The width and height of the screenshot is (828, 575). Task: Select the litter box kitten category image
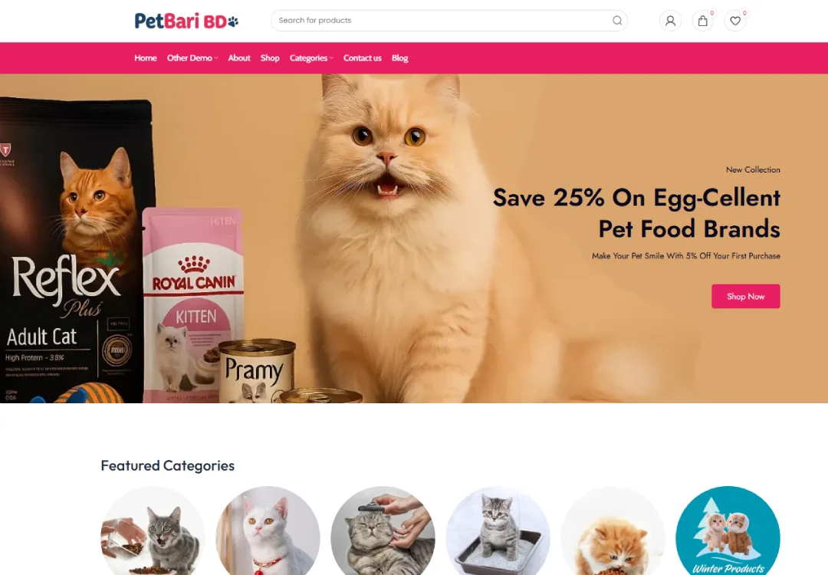pos(498,531)
